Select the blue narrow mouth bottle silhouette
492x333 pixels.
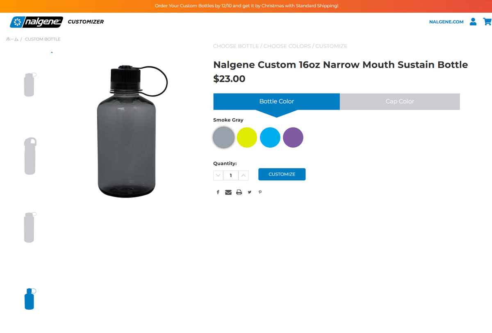(30, 299)
